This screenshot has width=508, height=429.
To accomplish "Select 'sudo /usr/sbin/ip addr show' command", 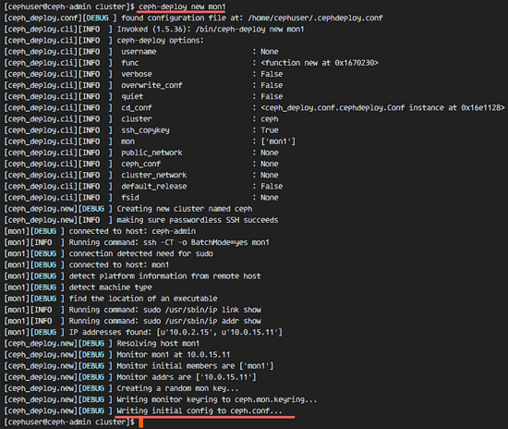I will (202, 321).
